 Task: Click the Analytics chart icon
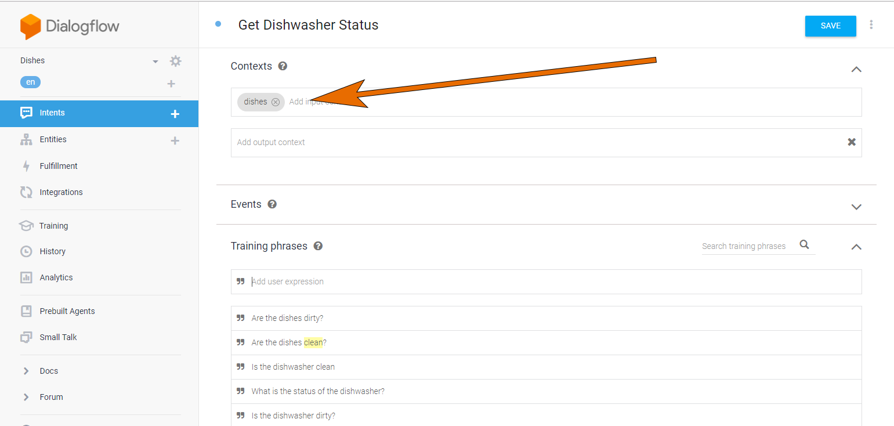(26, 277)
